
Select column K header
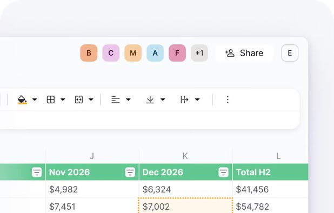click(185, 156)
